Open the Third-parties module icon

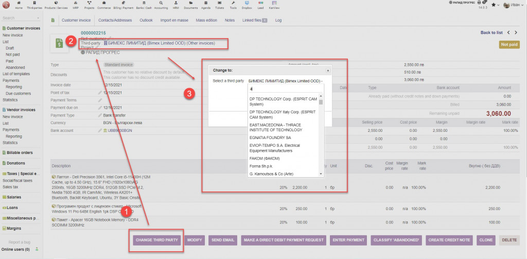tap(34, 5)
